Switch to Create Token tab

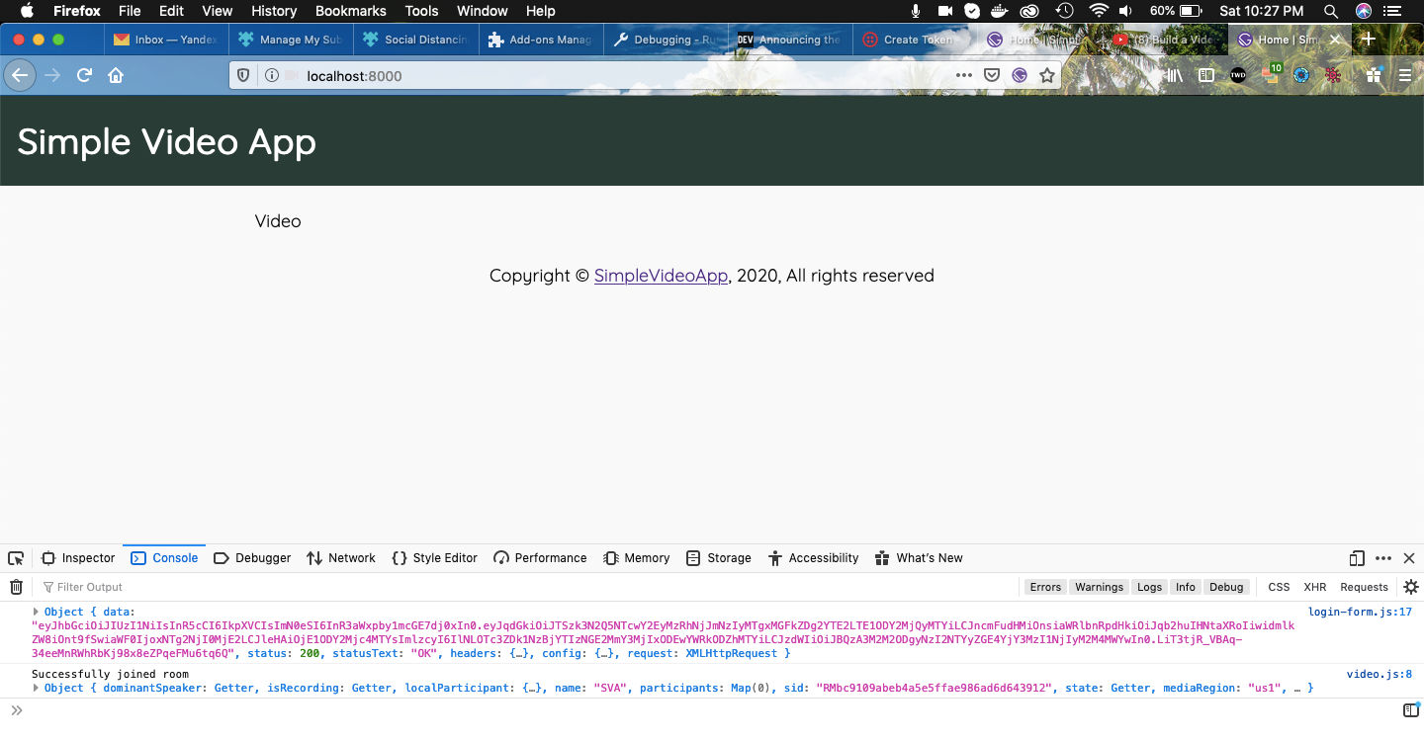915,40
